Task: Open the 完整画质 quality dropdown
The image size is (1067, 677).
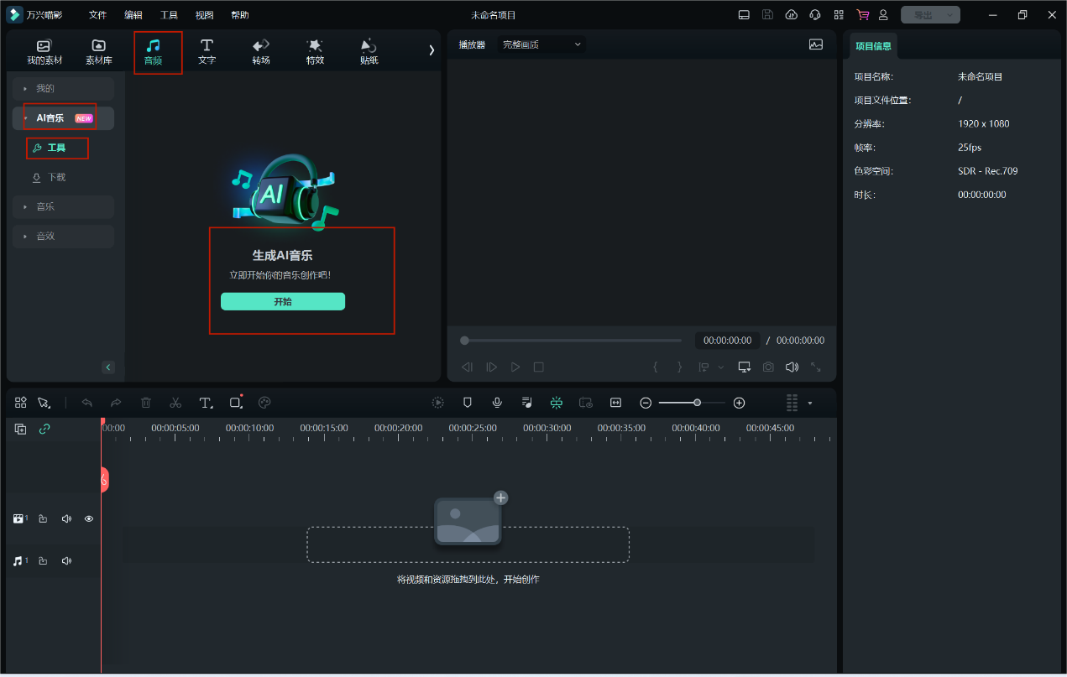Action: coord(541,44)
